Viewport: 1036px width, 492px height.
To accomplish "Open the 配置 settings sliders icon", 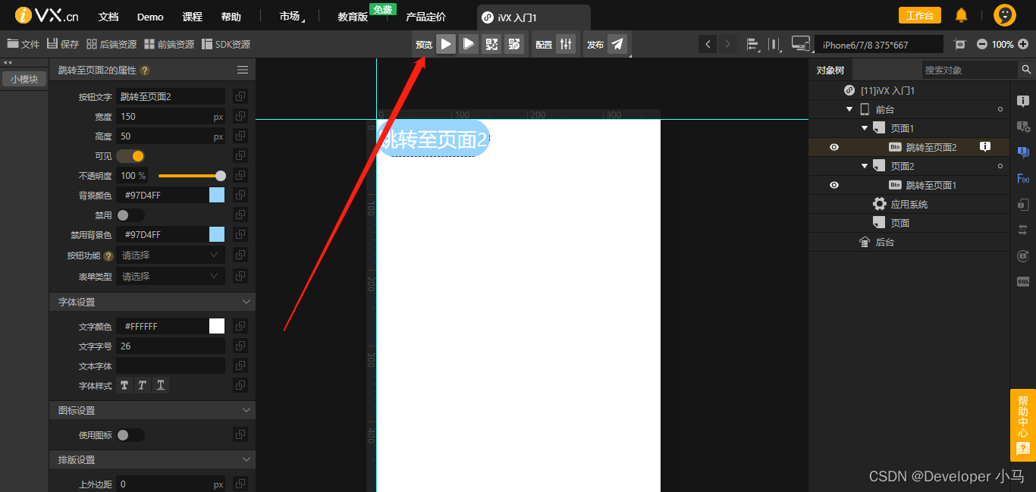I will point(566,45).
